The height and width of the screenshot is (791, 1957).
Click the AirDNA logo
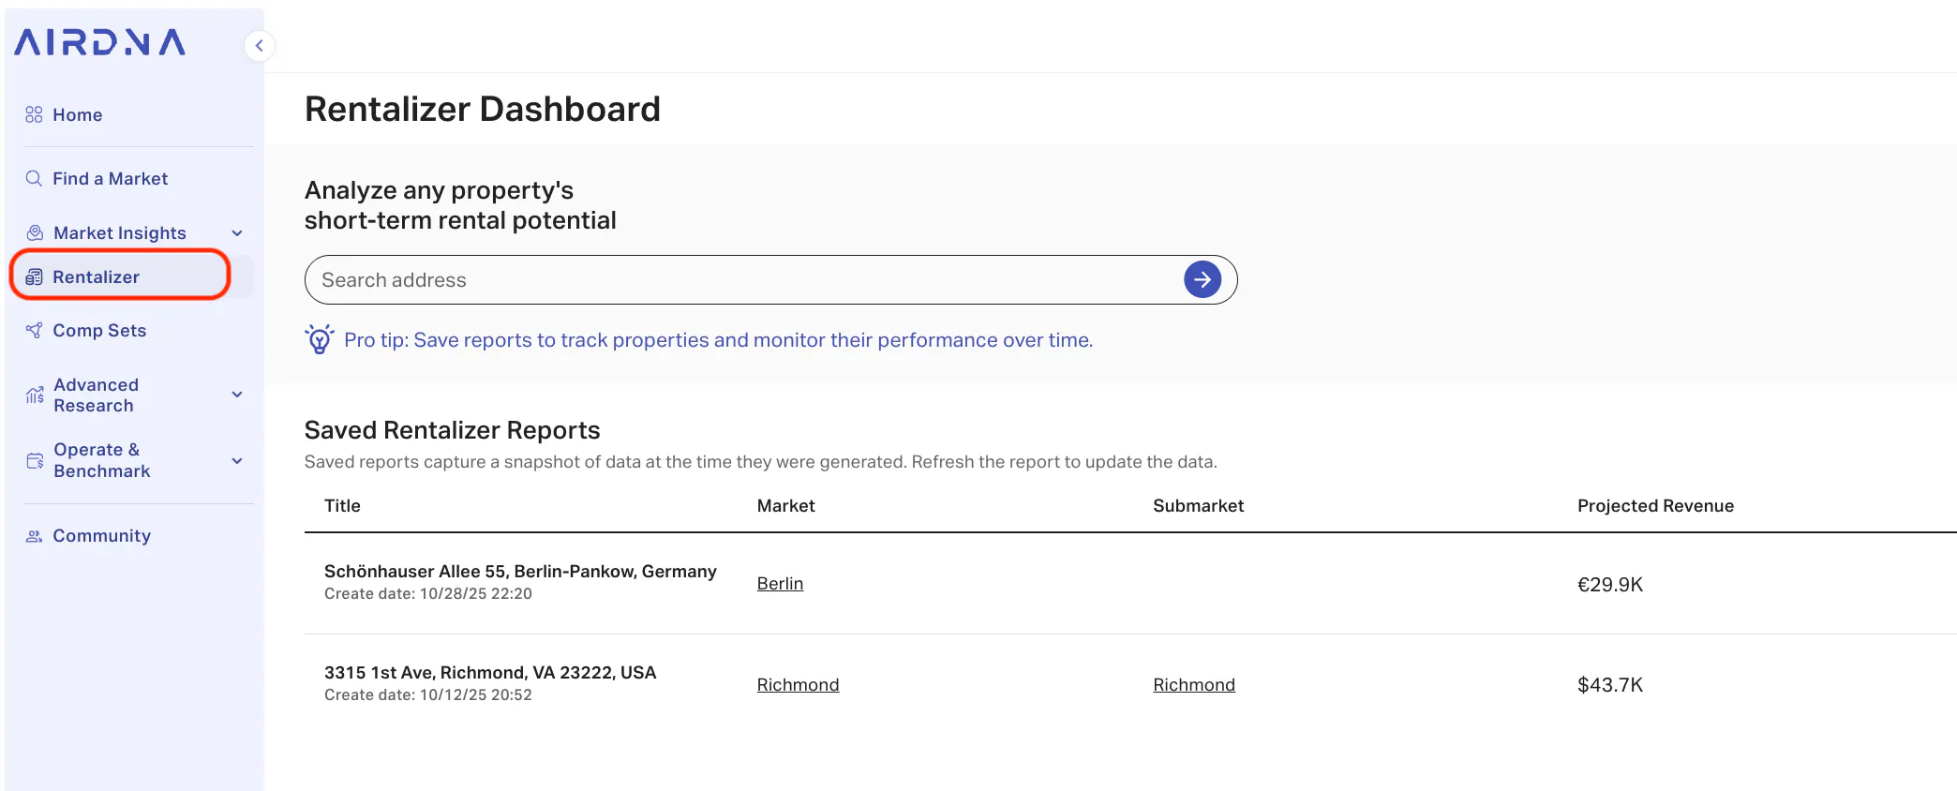click(100, 42)
